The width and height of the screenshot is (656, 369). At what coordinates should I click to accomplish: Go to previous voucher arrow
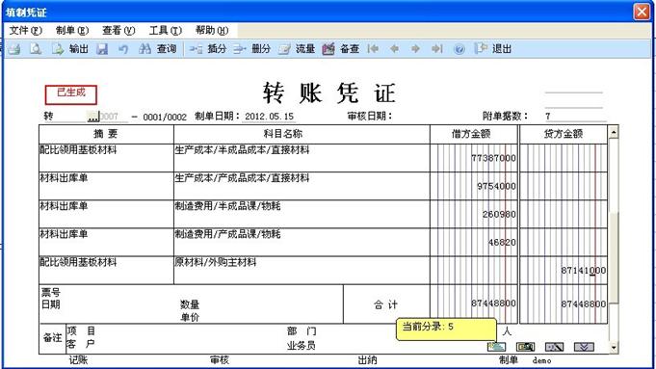[394, 49]
